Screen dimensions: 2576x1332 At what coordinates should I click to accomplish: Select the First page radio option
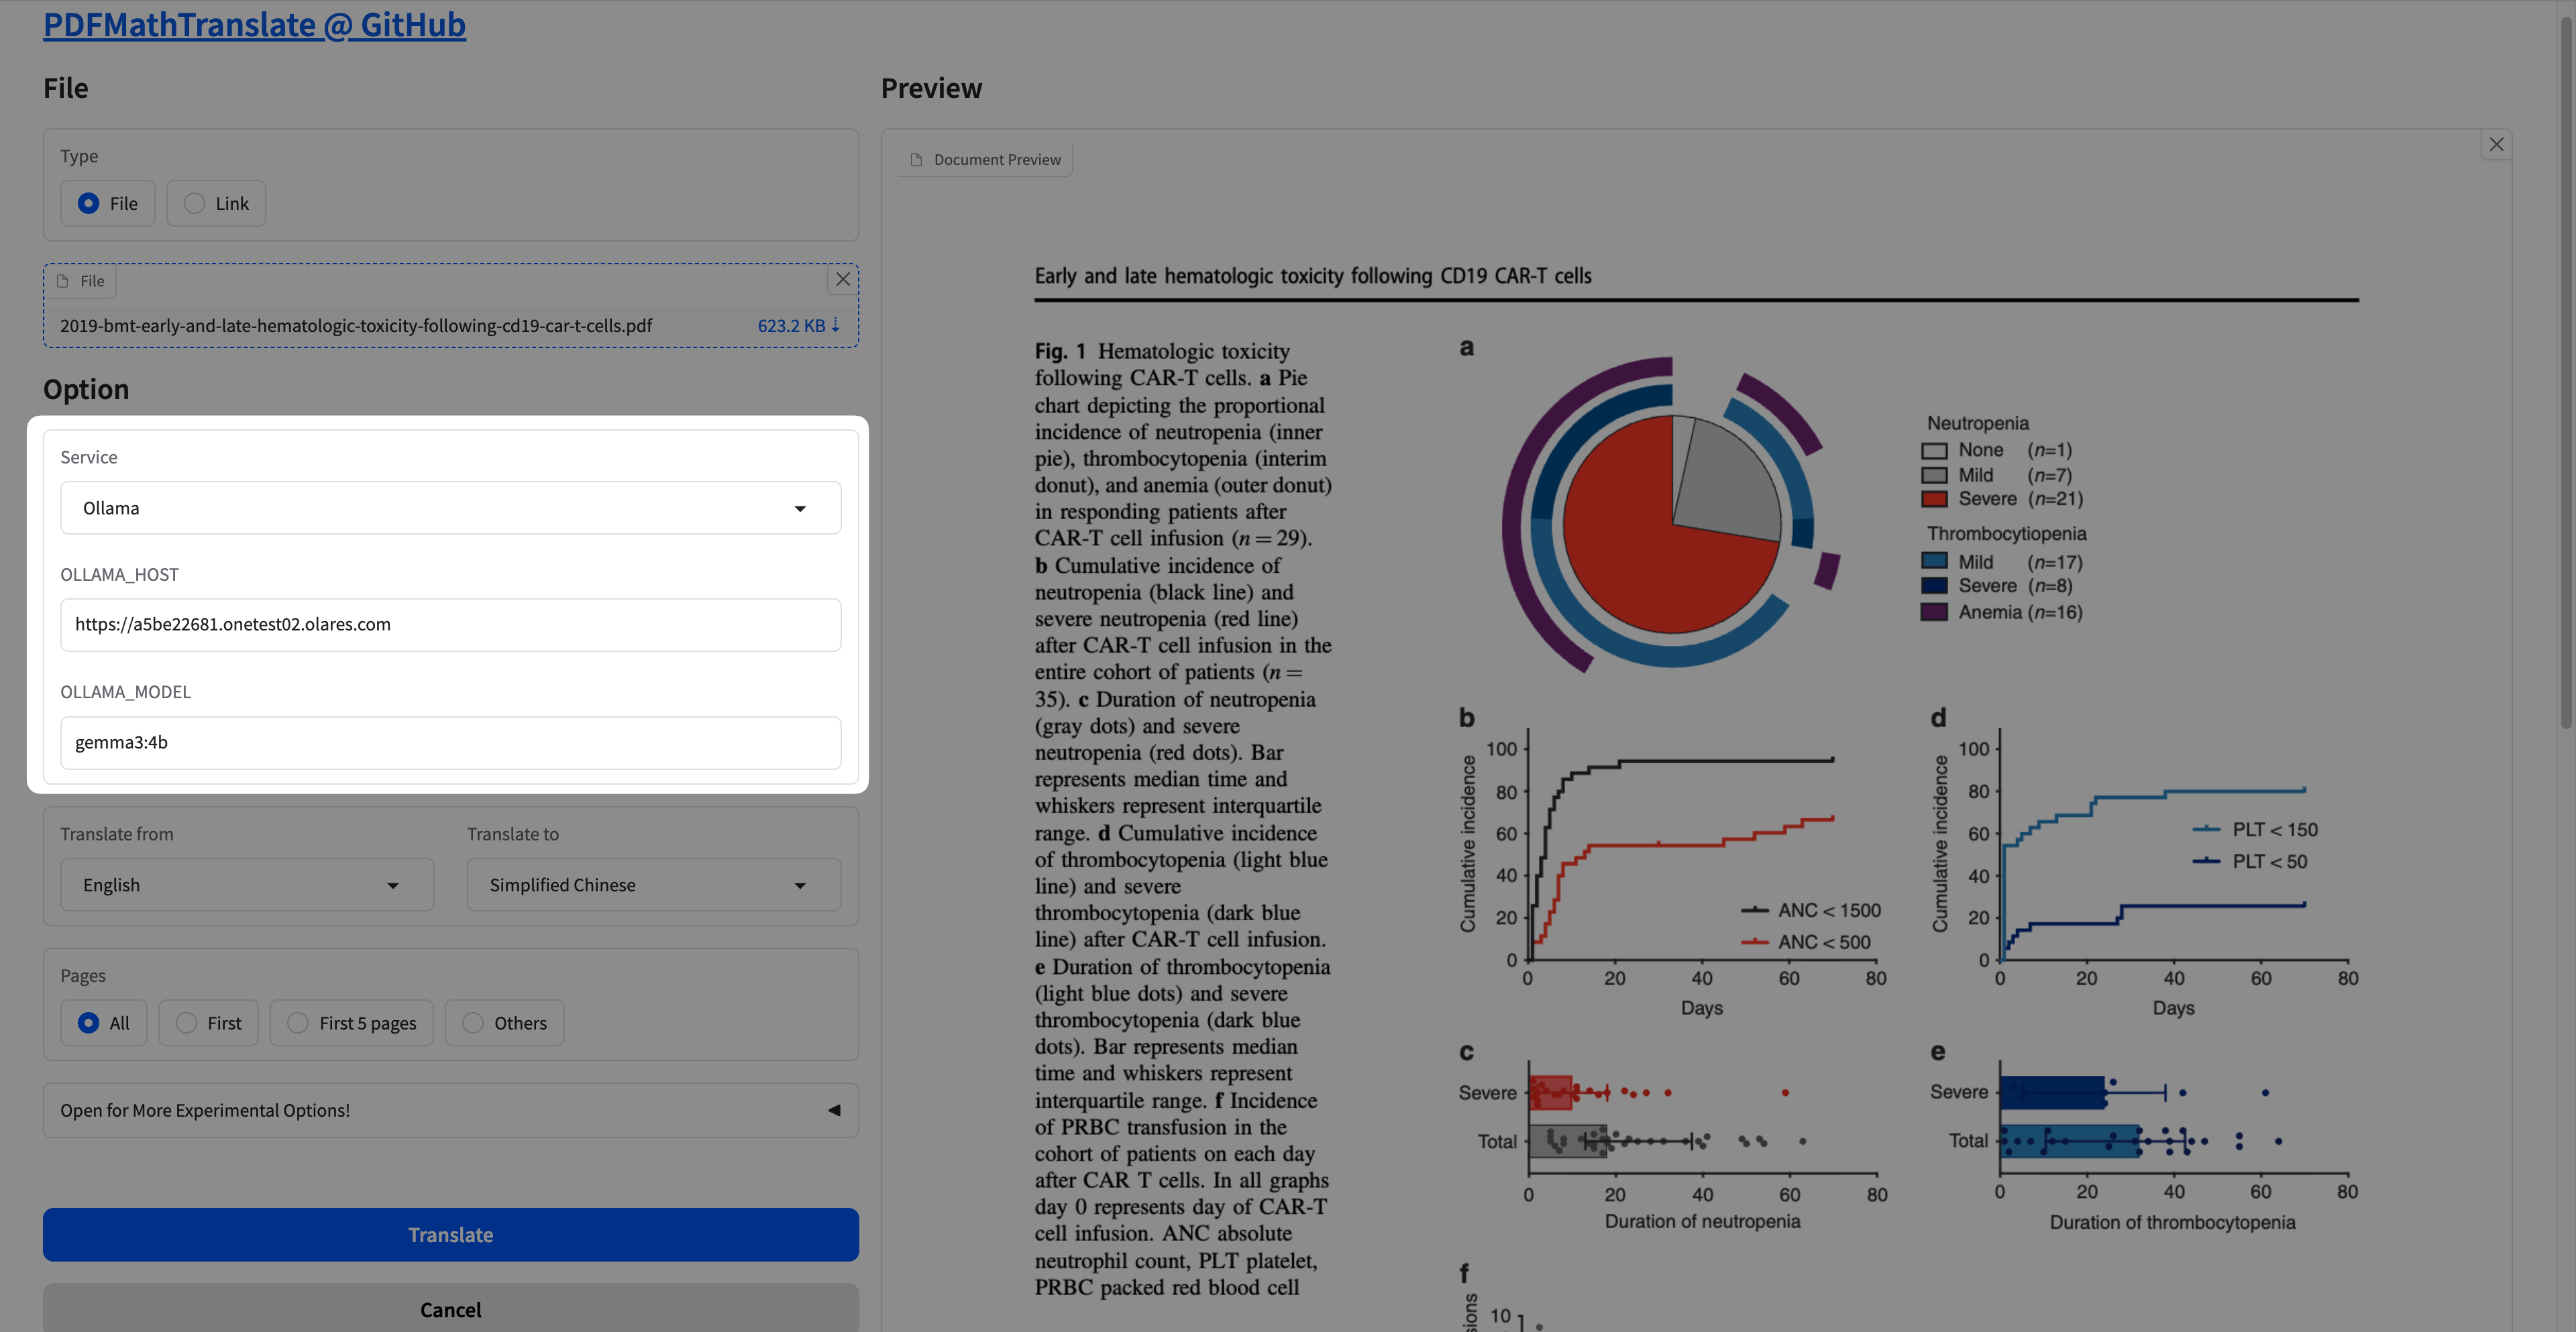click(186, 1023)
